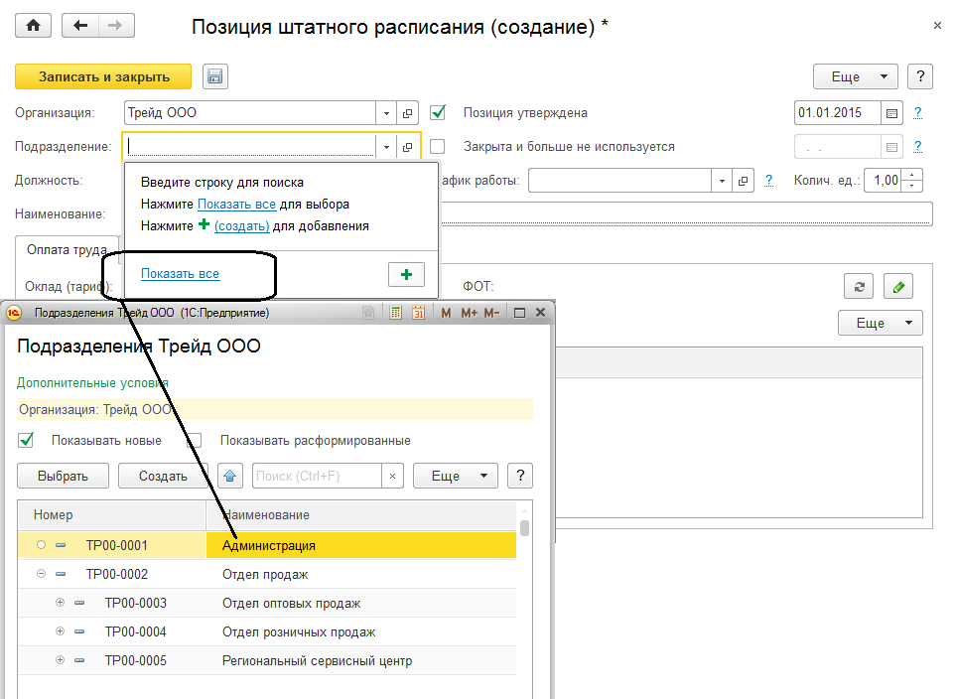Image resolution: width=957 pixels, height=699 pixels.
Task: Open the Дополнительные условия link
Action: 92,383
